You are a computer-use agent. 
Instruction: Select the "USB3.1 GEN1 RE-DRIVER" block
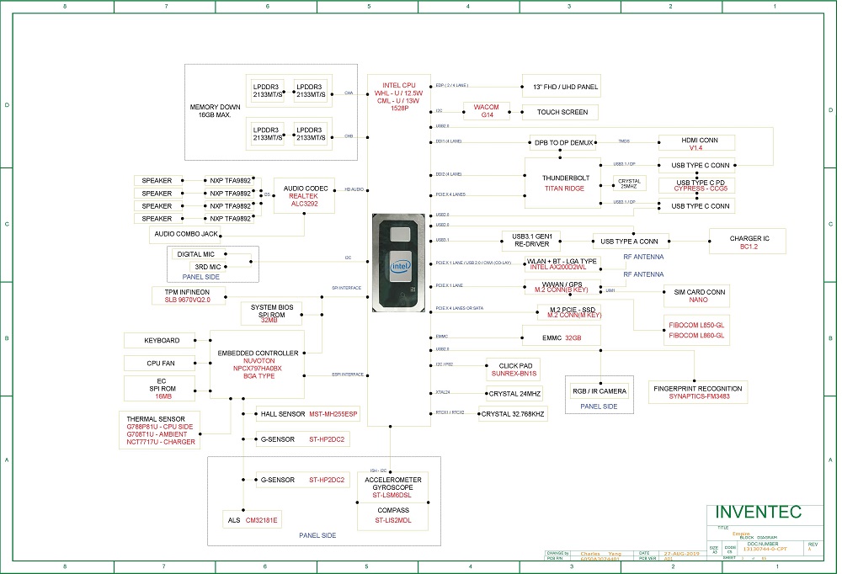pos(531,241)
